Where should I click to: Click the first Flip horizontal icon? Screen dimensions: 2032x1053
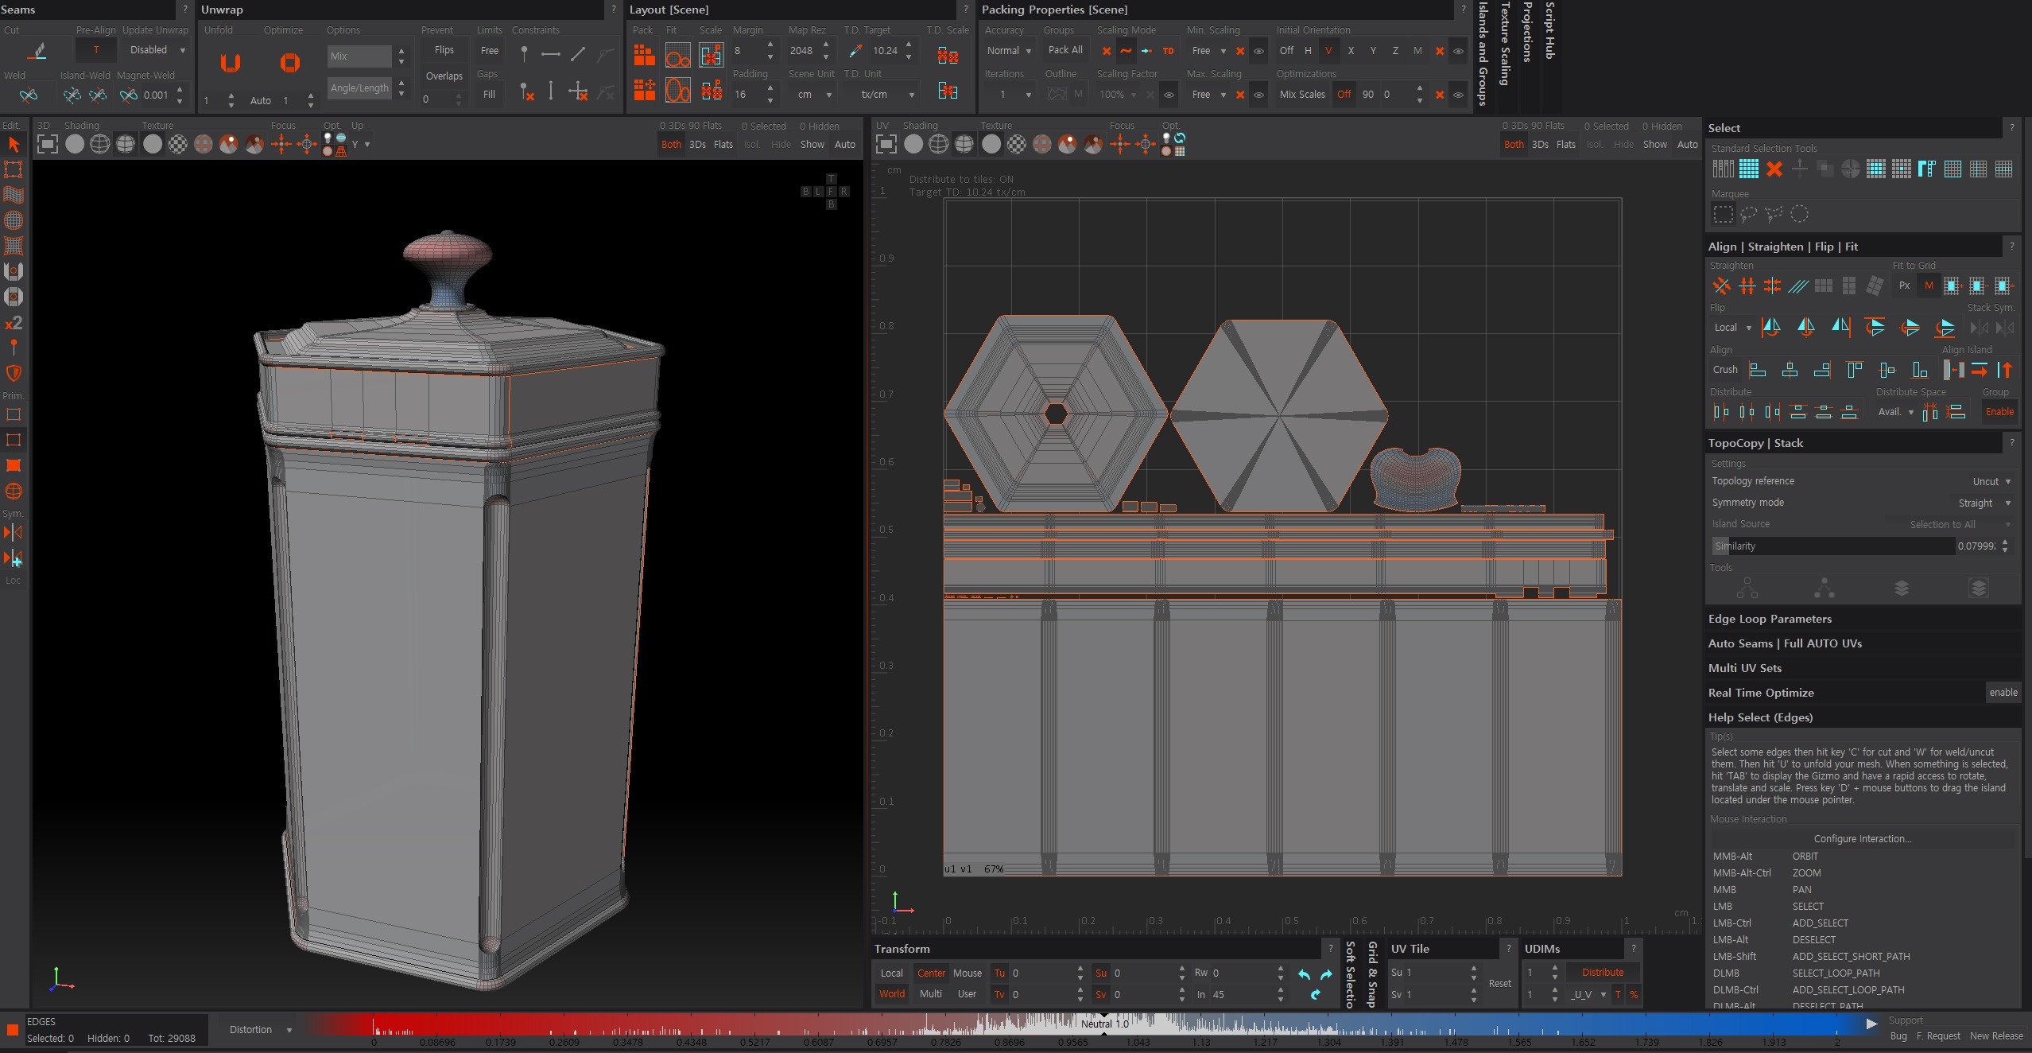pos(1771,327)
